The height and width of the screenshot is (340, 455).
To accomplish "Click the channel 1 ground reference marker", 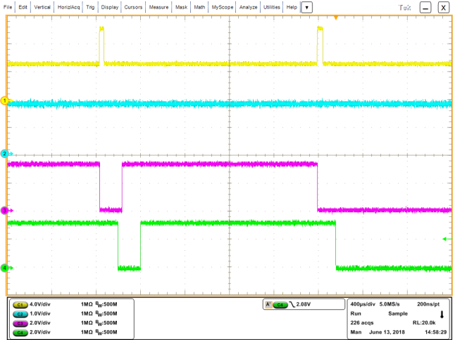I will pos(5,101).
